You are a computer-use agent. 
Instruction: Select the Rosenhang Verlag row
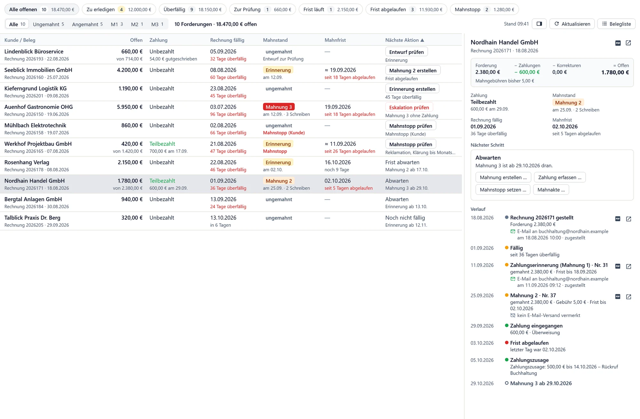231,166
